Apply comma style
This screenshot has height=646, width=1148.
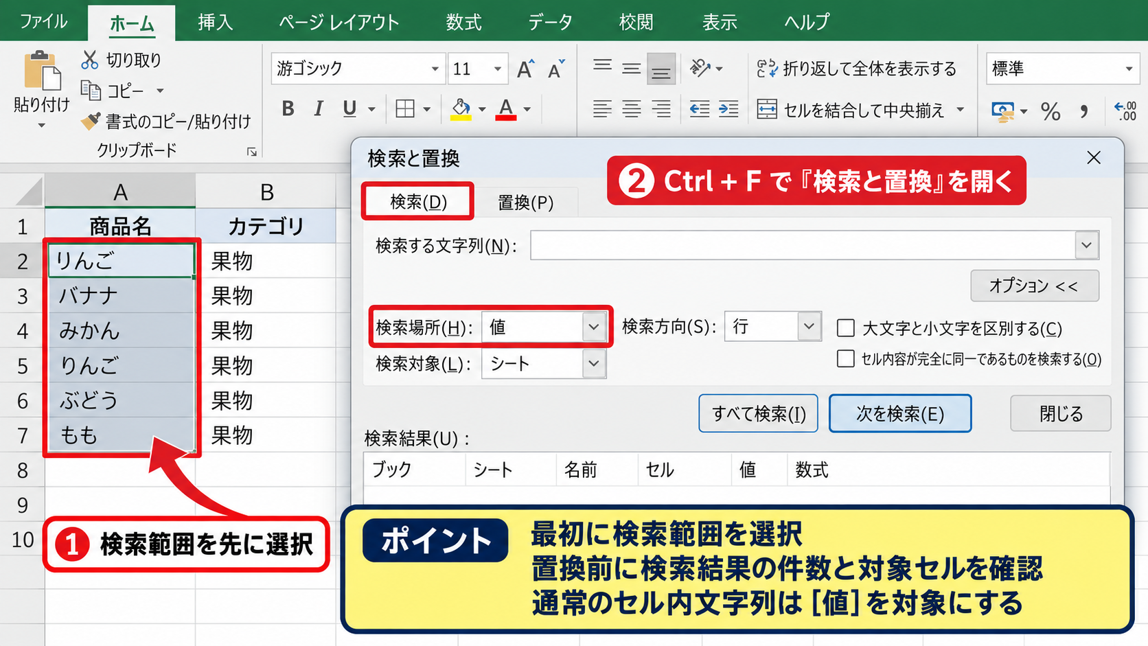coord(1084,111)
